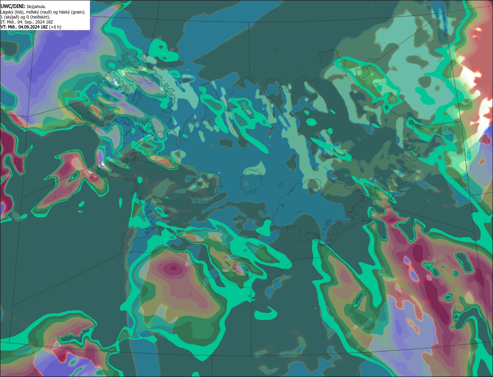The image size is (493, 377).
Task: Click the 'Lágský (blá), miðský (rauð)' legend line
Action: point(43,12)
